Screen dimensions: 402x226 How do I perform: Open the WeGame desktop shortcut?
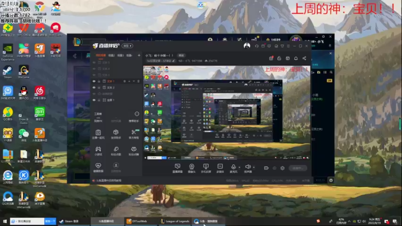point(24,72)
